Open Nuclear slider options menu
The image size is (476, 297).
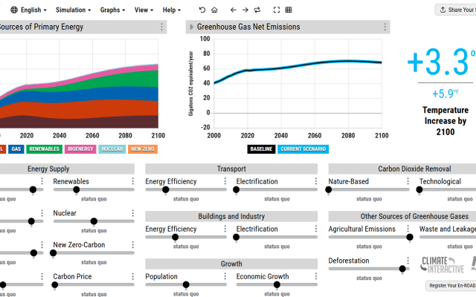point(133,213)
